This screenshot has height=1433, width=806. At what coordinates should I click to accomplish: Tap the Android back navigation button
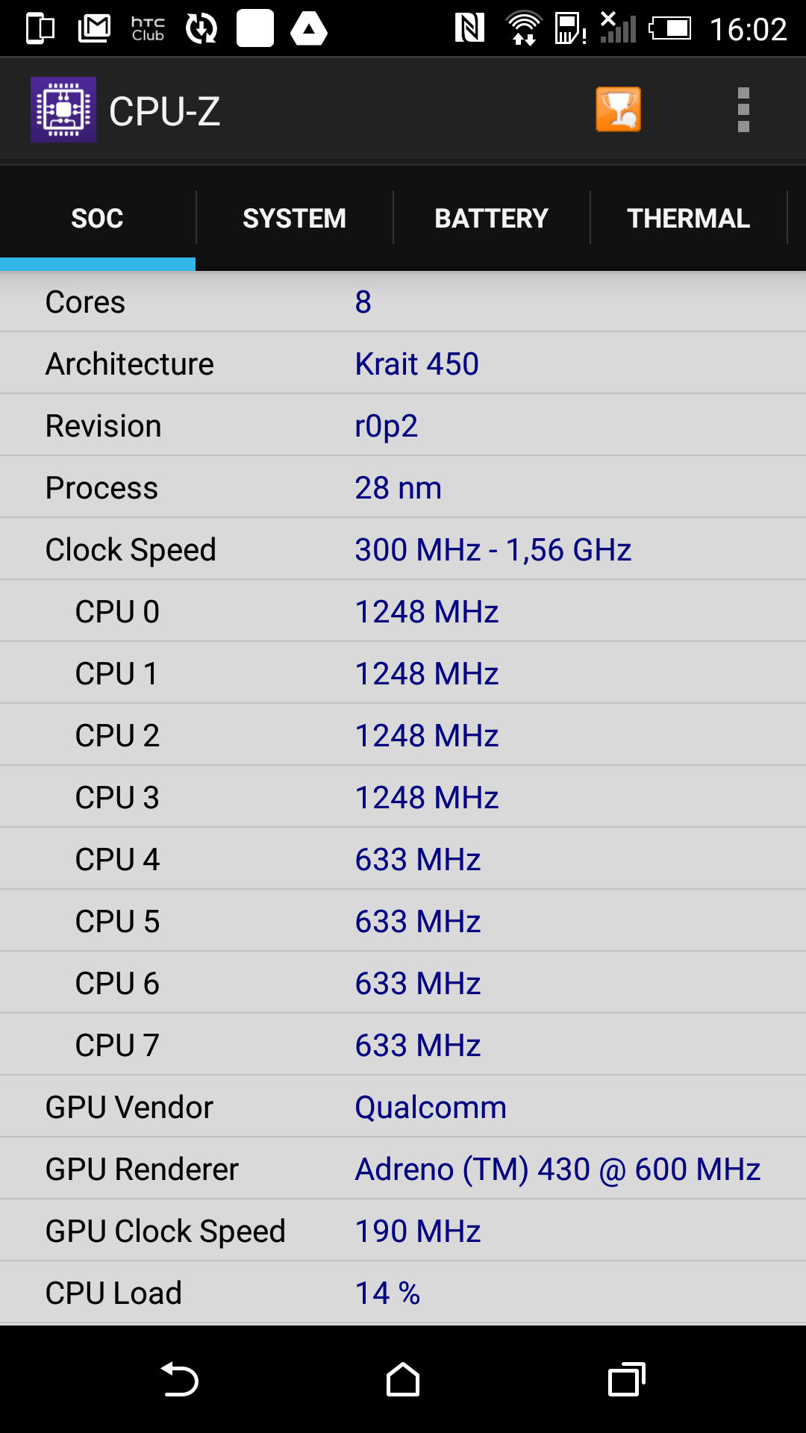tap(180, 1379)
